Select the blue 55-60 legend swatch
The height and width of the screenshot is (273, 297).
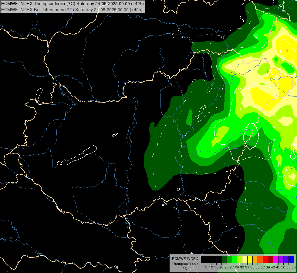(291, 259)
